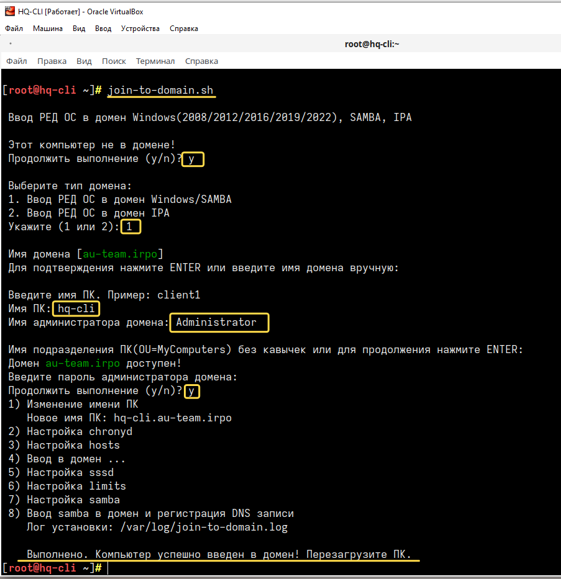Open the Терминал menu
Viewport: 561px width, 579px height.
coord(155,61)
